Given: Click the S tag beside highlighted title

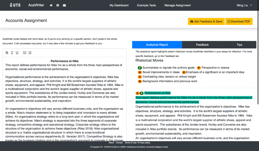Looking at the screenshot, I should (x=142, y=93).
